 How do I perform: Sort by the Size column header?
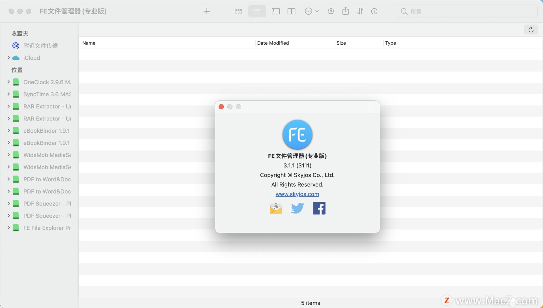pos(359,43)
